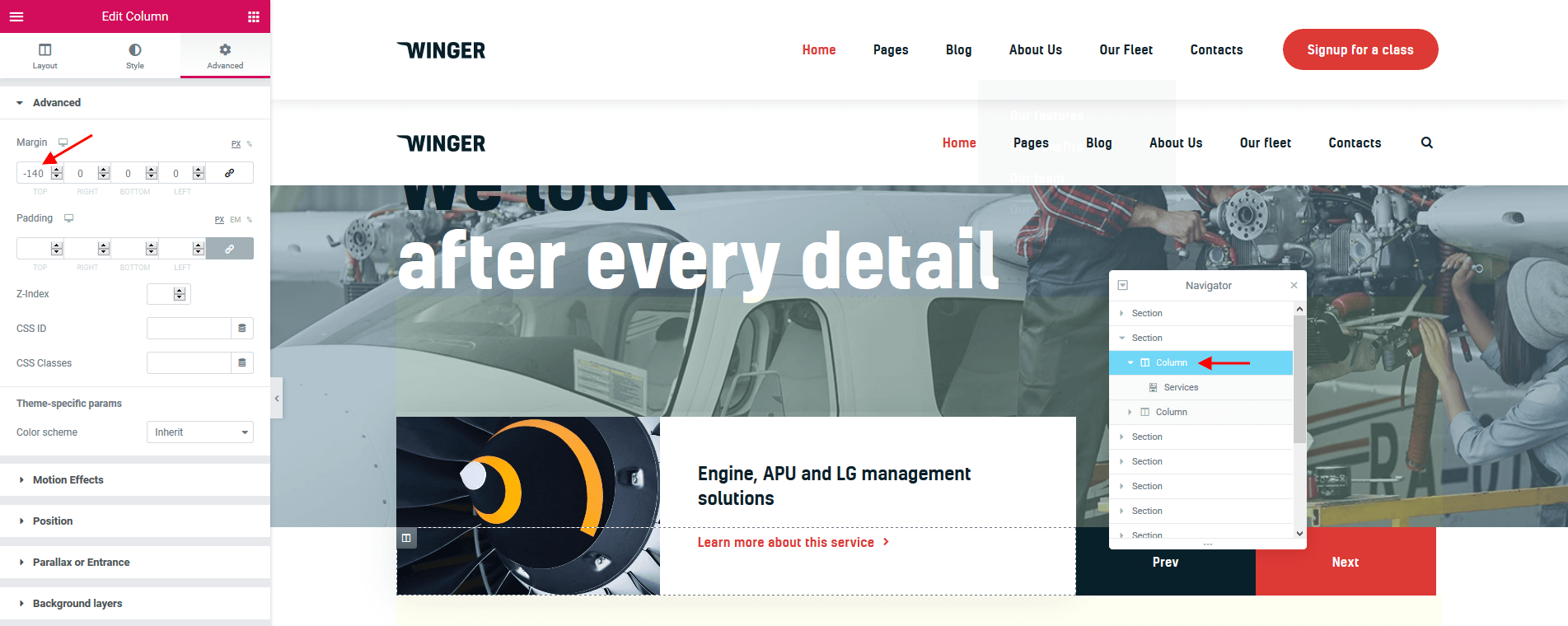Toggle the Margin link-values icon
The height and width of the screenshot is (626, 1568).
230,173
